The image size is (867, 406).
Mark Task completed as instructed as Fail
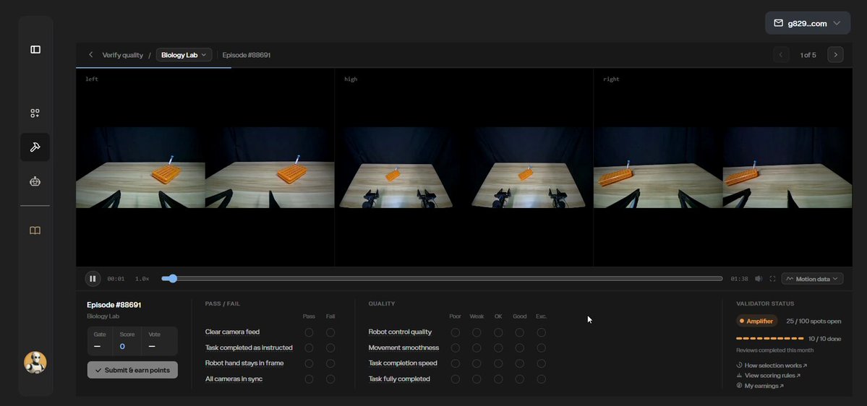pos(330,348)
